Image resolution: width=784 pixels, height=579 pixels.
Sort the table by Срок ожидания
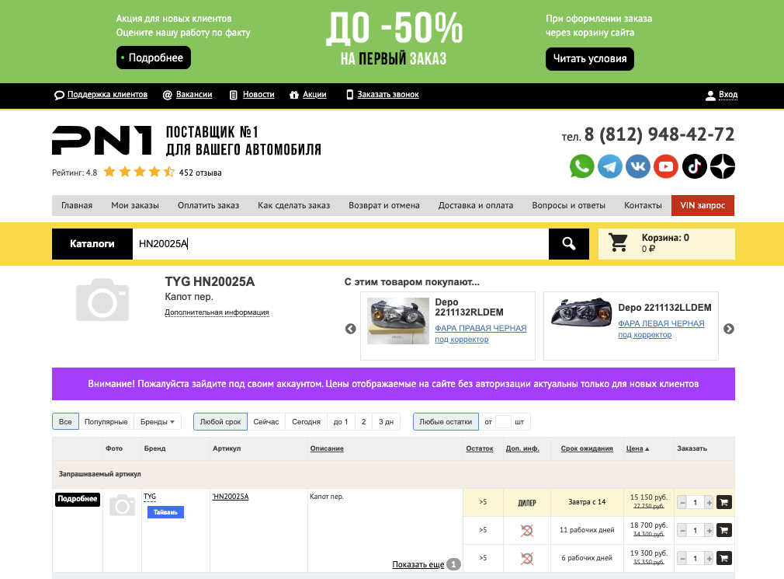click(587, 448)
